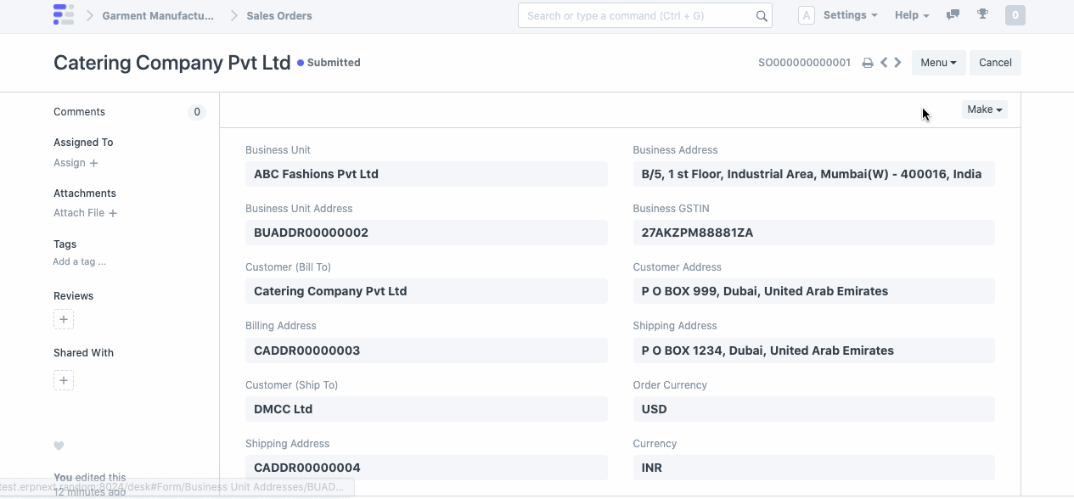Focus the search or command box
This screenshot has height=499, width=1074.
645,15
